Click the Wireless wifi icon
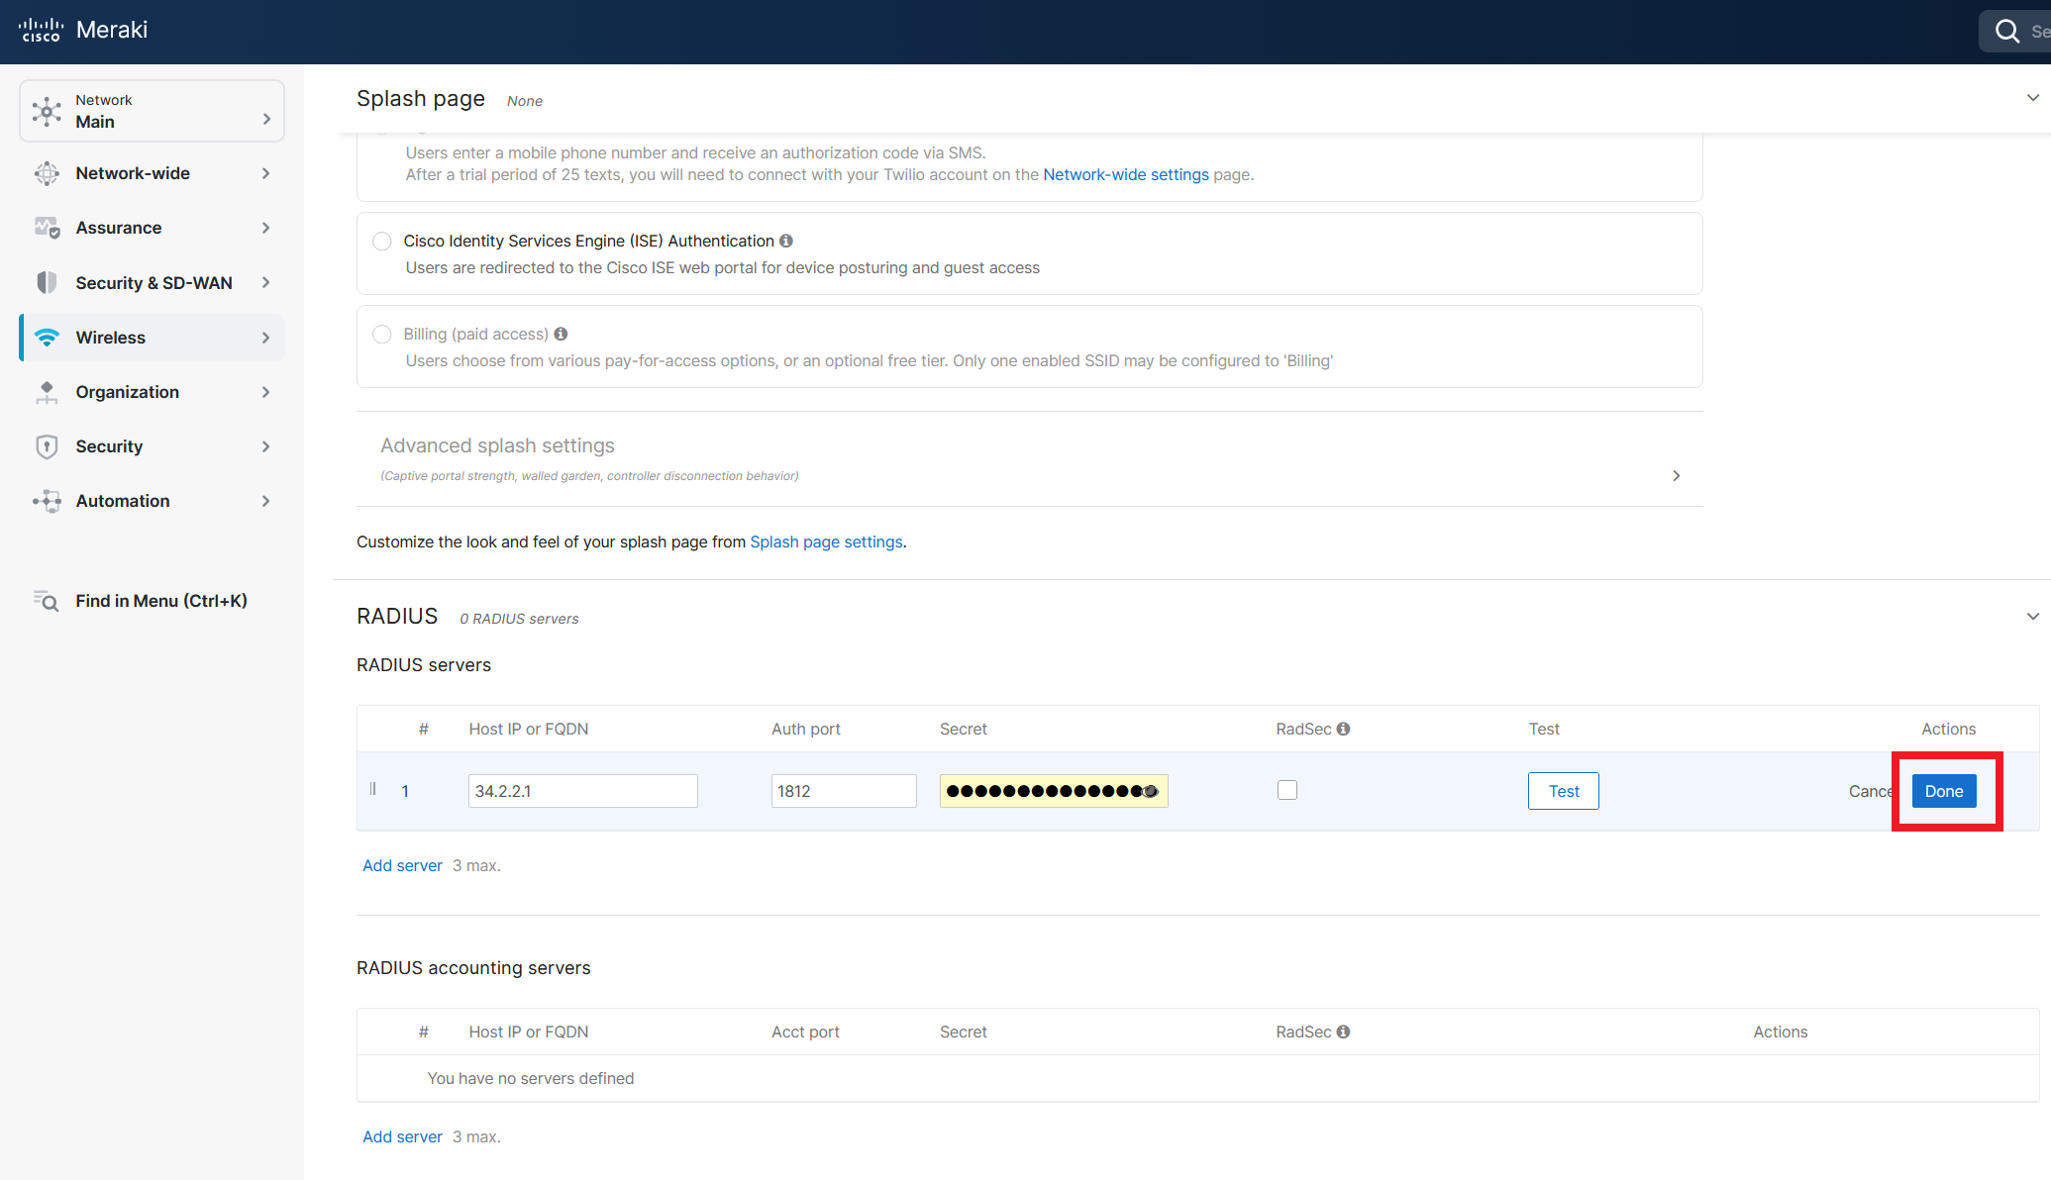The width and height of the screenshot is (2051, 1180). (47, 338)
